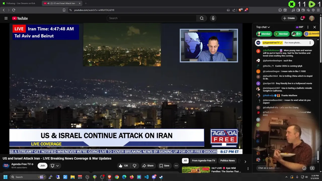Click the Create button
322x181 pixels.
(289, 18)
